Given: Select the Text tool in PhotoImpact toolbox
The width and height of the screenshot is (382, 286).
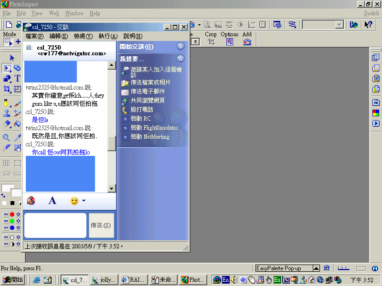Looking at the screenshot, I should pyautogui.click(x=17, y=79).
